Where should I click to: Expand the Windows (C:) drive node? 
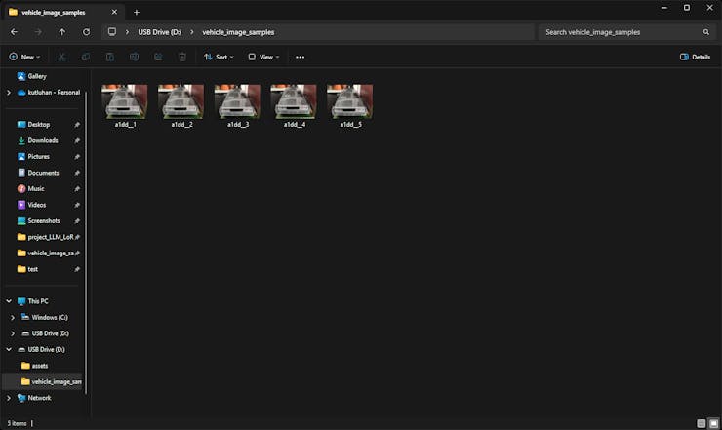tap(13, 318)
